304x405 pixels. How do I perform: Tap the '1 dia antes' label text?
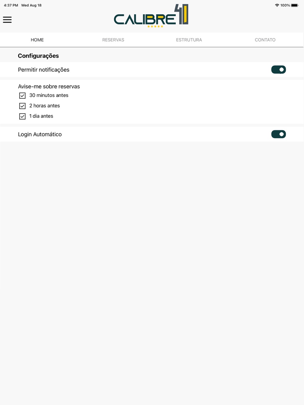41,116
